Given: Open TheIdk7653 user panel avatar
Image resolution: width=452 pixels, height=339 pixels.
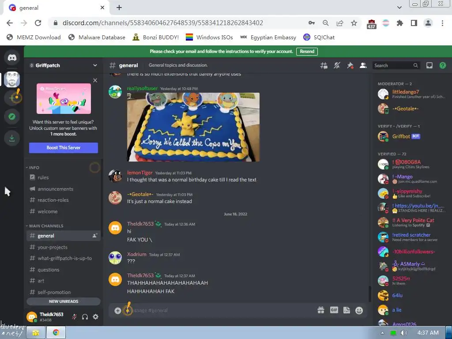Looking at the screenshot, I should point(32,317).
